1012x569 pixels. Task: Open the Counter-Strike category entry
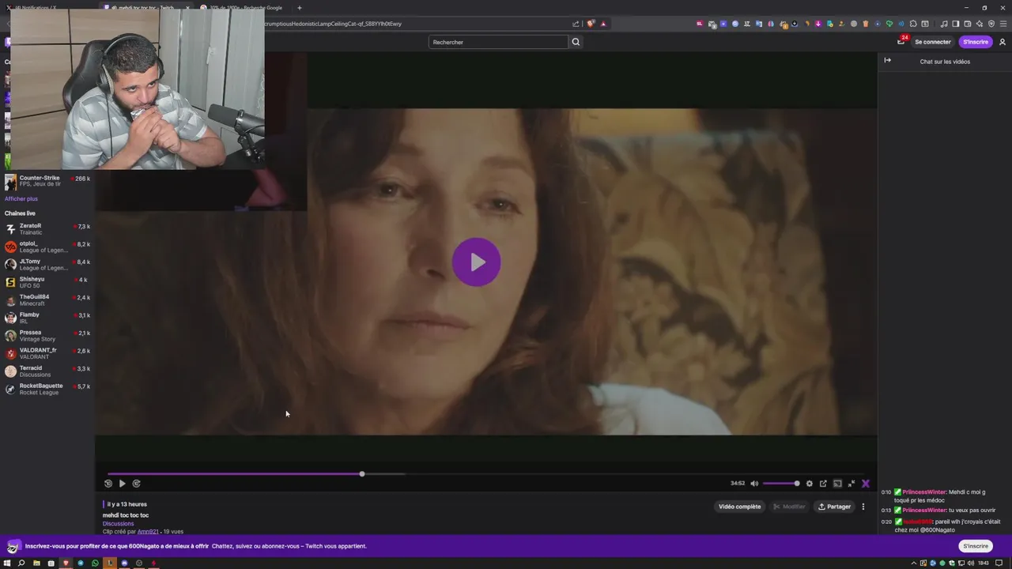point(47,181)
